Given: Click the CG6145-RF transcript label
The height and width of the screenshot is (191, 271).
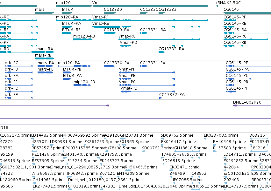Looking at the screenshot, I should 235,17.
